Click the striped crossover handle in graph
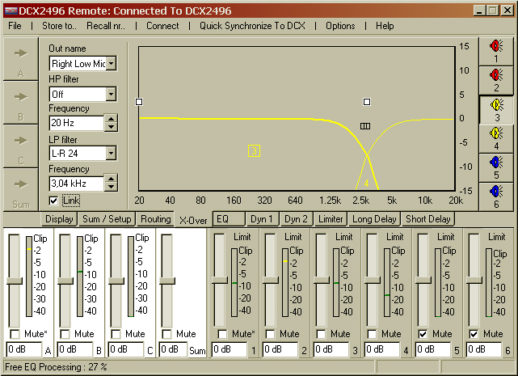 tap(365, 126)
